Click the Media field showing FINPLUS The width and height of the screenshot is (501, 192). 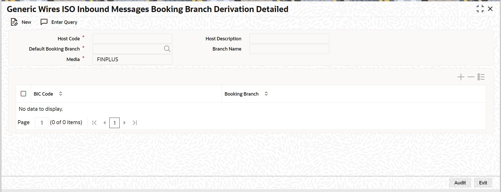tap(132, 59)
